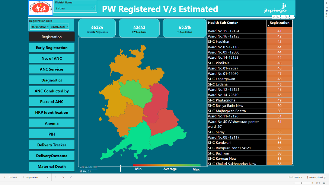Open the end date calendar picker
Image resolution: width=329 pixels, height=185 pixels.
point(68,27)
